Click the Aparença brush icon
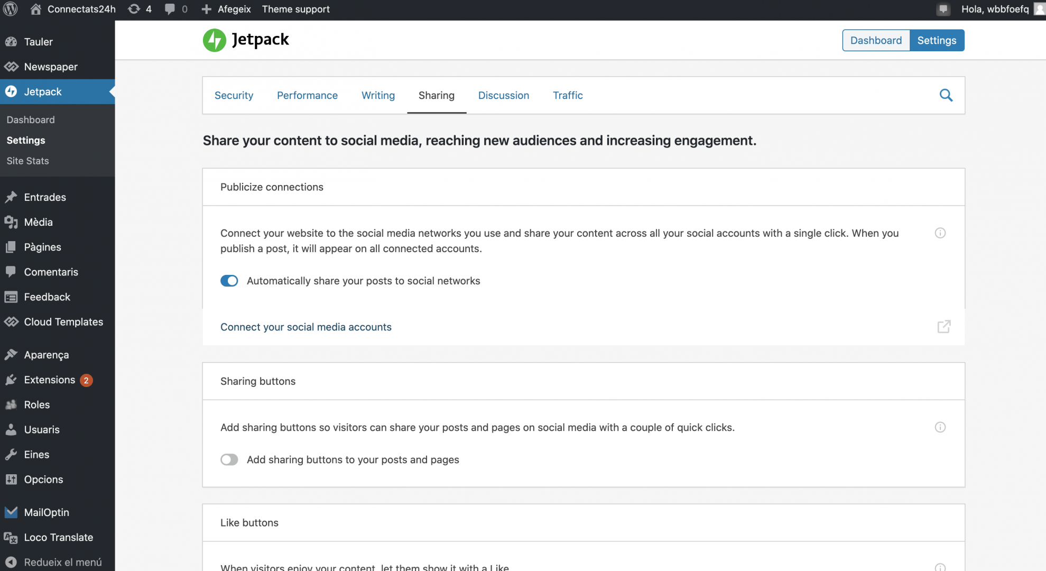The width and height of the screenshot is (1046, 571). 11,355
